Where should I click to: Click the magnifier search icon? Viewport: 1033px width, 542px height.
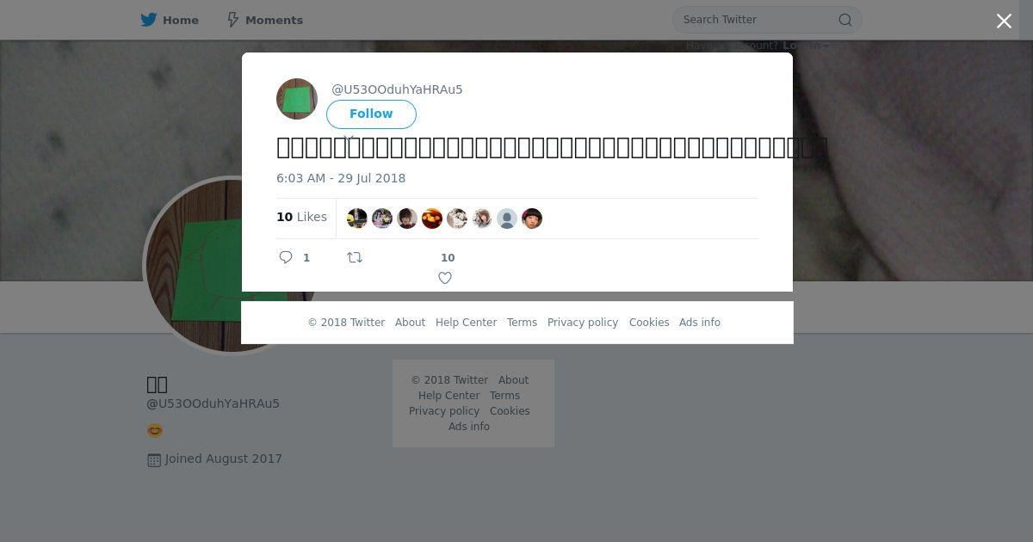point(845,20)
